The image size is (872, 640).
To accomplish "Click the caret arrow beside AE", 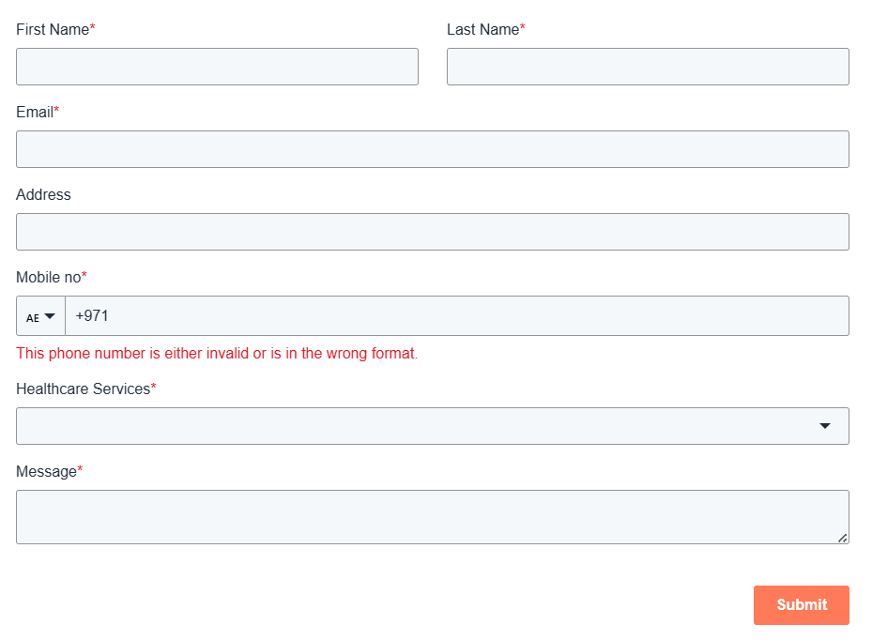I will 50,316.
